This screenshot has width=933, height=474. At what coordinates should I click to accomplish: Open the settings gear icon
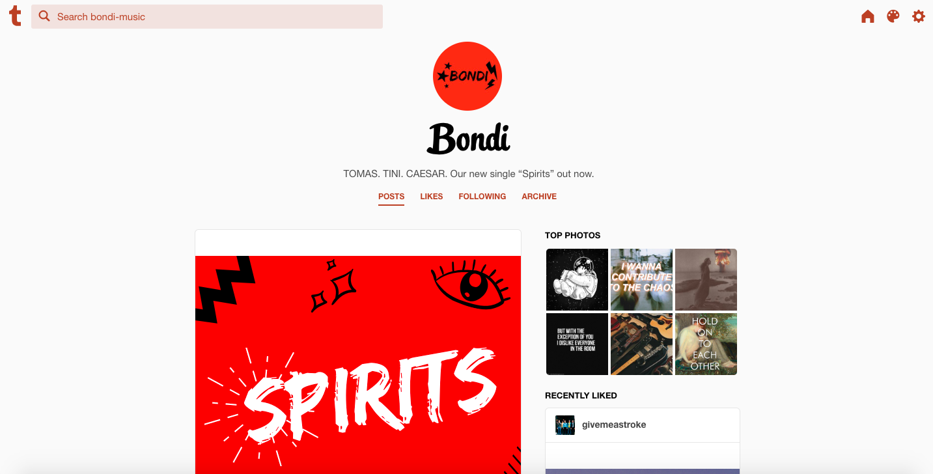918,16
